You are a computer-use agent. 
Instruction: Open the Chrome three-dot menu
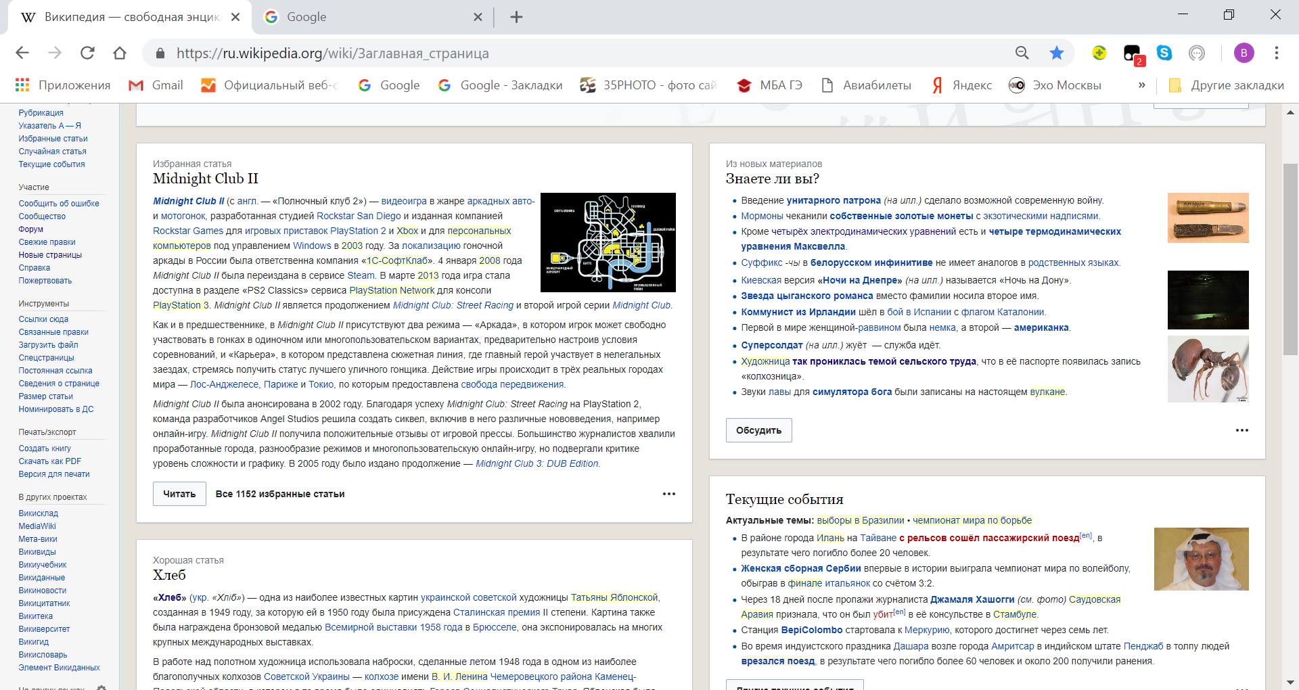pyautogui.click(x=1277, y=53)
